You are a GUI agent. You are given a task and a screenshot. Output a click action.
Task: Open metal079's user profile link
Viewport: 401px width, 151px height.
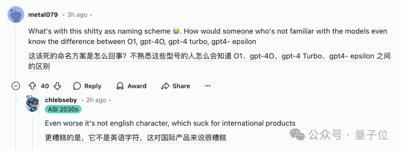[x=43, y=15]
